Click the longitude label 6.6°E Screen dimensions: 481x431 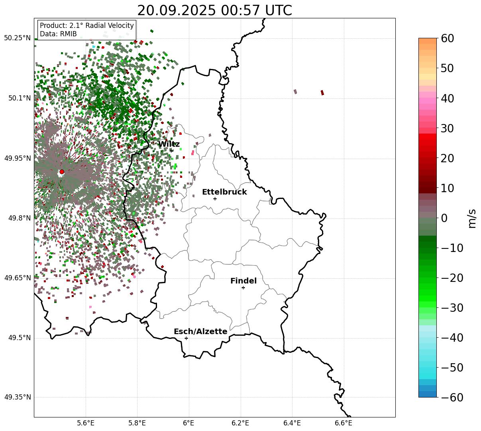(x=344, y=423)
